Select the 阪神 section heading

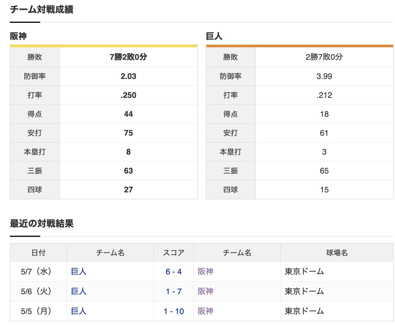tap(17, 36)
